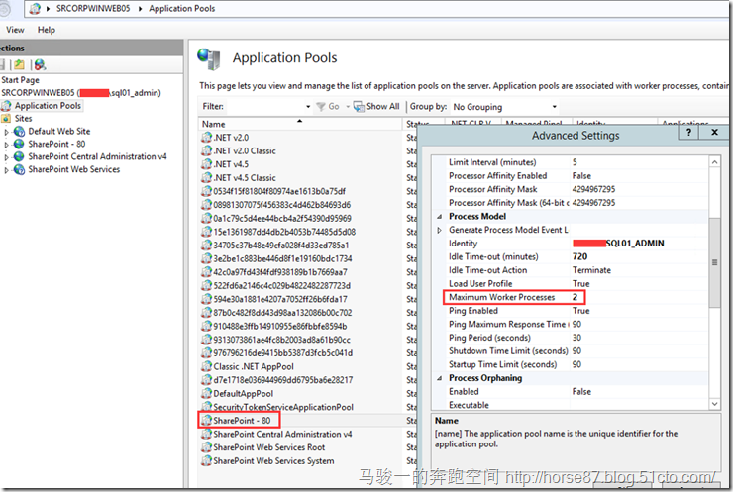Close the Advanced Settings dialog
The width and height of the screenshot is (733, 492).
pyautogui.click(x=714, y=133)
